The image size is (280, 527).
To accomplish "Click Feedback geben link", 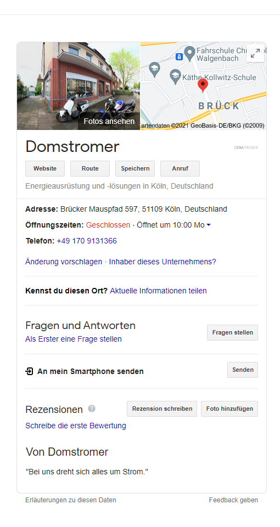I will click(x=233, y=500).
